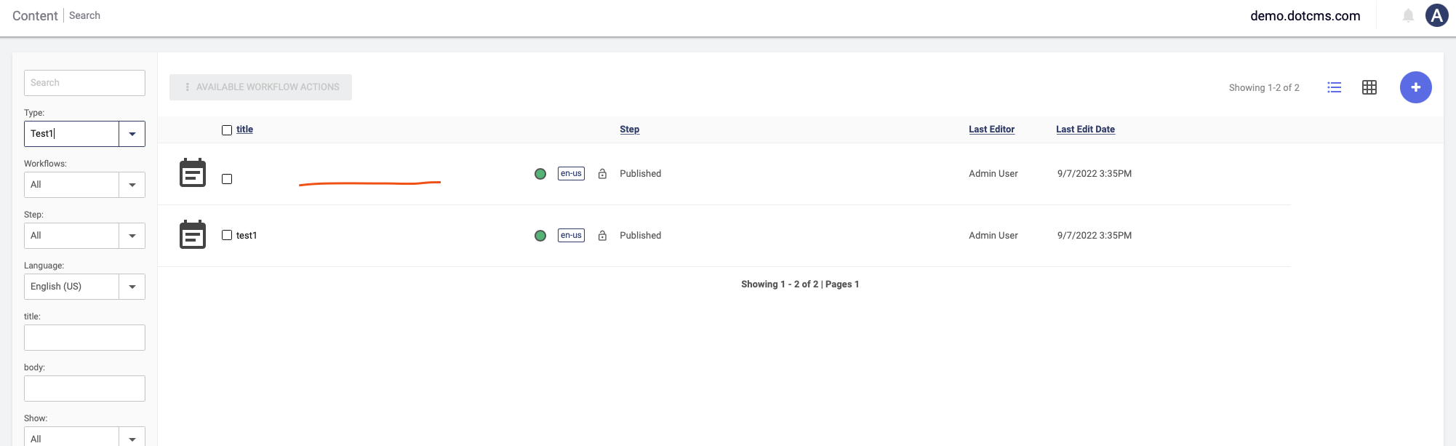This screenshot has height=446, width=1456.
Task: Click 9/7/2022 3:35PM date in first row
Action: pyautogui.click(x=1095, y=174)
